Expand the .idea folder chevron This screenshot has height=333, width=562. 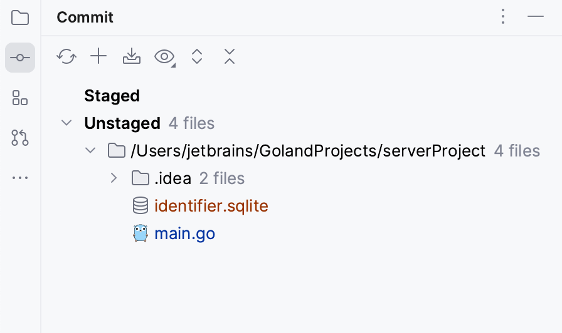[114, 178]
